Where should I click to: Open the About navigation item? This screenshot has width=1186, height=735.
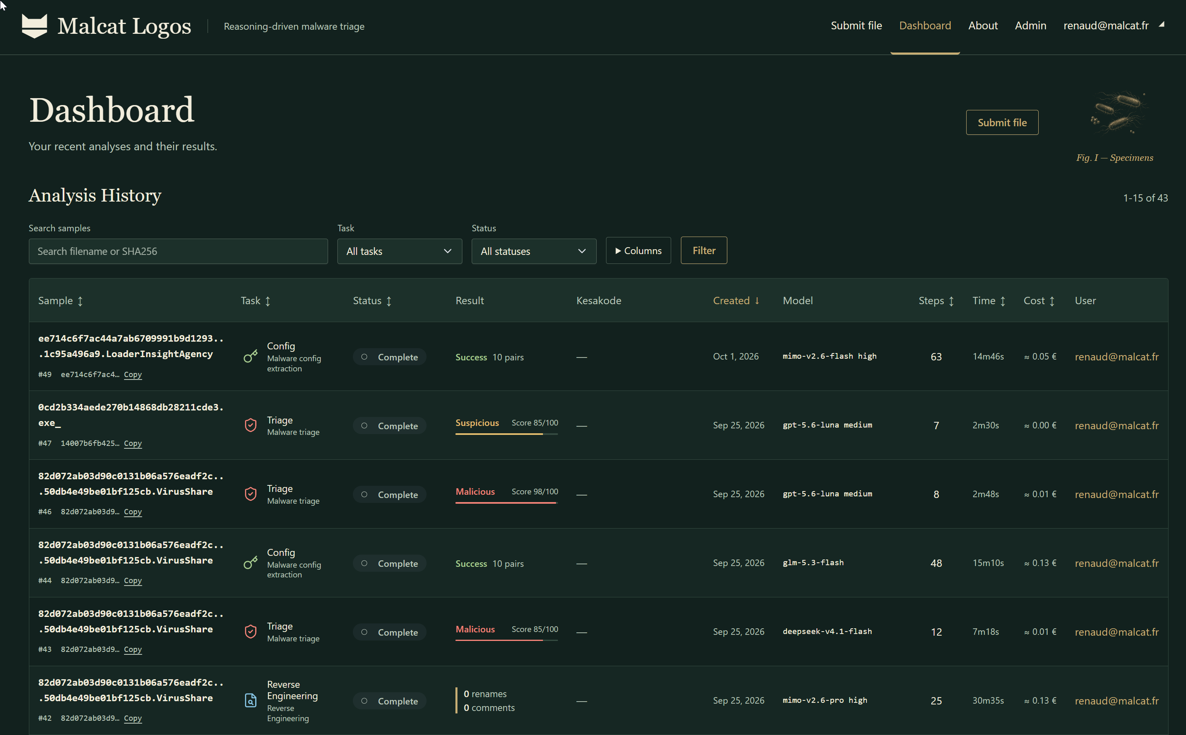pyautogui.click(x=983, y=25)
